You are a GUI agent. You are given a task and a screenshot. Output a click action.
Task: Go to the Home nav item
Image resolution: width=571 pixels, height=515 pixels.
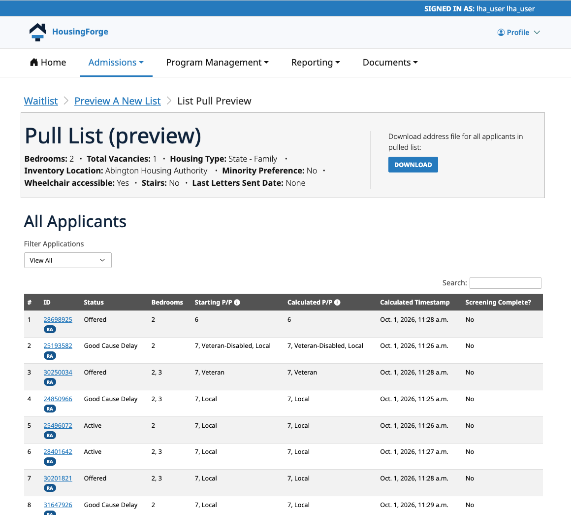coord(48,62)
